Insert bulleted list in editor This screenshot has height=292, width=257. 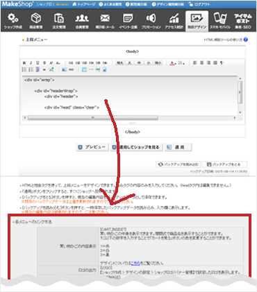click(x=24, y=69)
